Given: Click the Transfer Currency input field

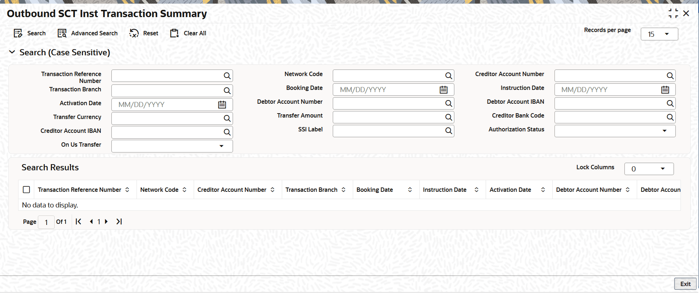Looking at the screenshot, I should [x=172, y=118].
